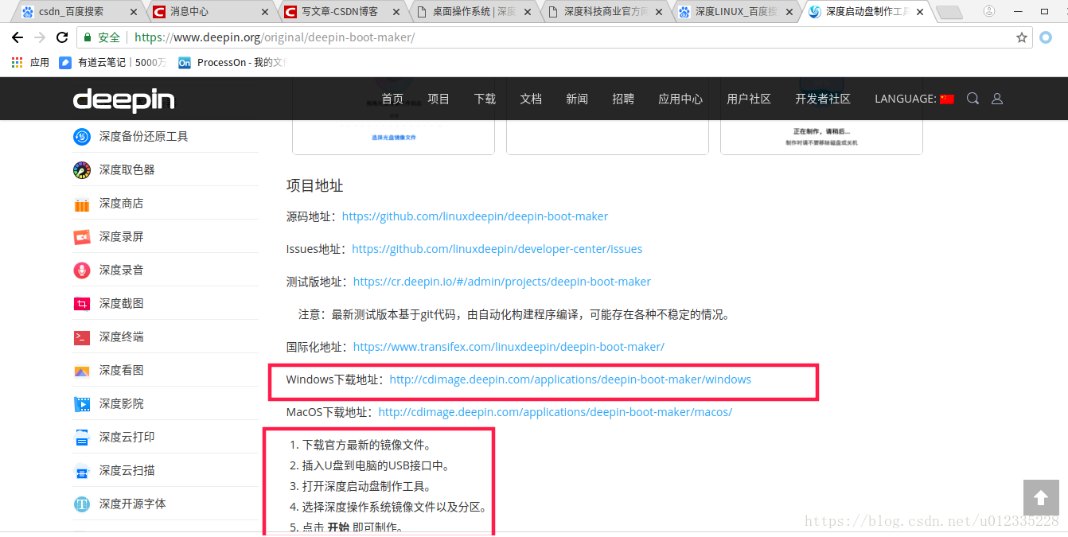
Task: Bookmark this page with star icon
Action: [1022, 37]
